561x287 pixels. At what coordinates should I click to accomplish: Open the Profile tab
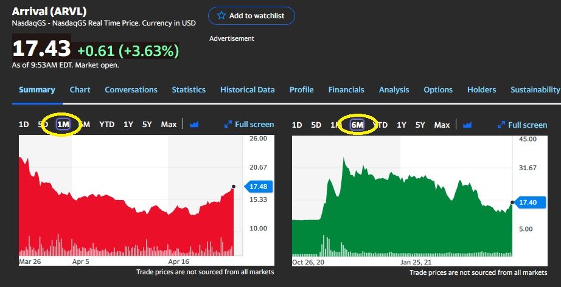tap(302, 90)
